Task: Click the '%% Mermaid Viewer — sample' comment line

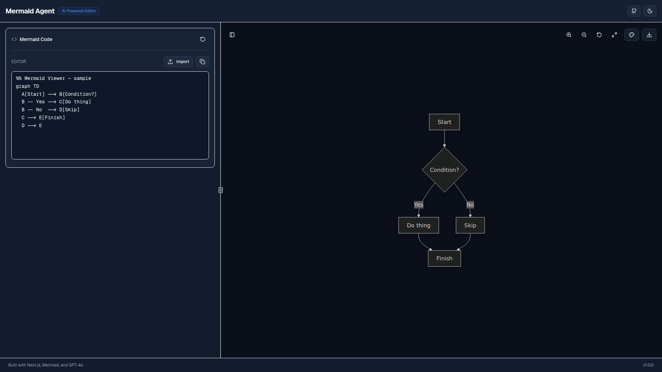Action: pyautogui.click(x=53, y=78)
